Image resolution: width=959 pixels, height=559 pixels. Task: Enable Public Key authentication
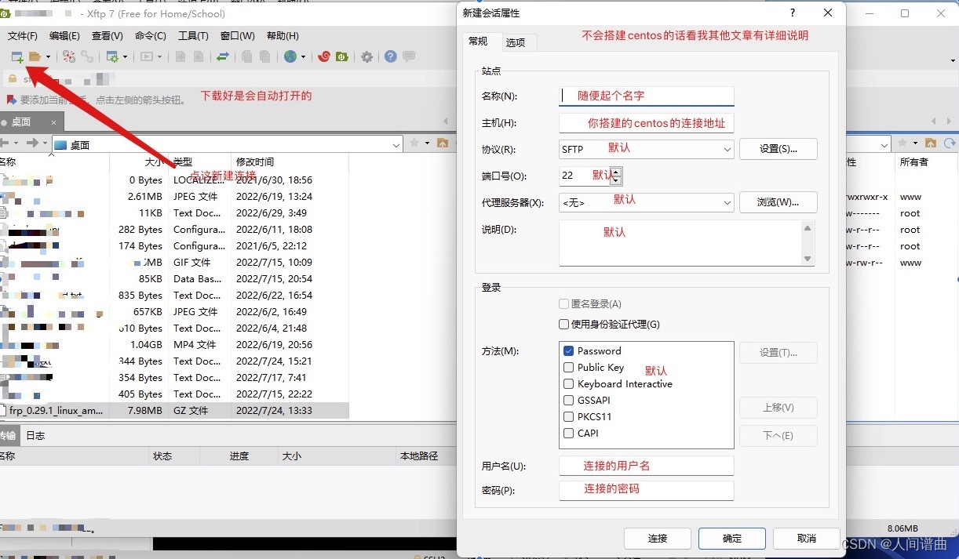[569, 367]
